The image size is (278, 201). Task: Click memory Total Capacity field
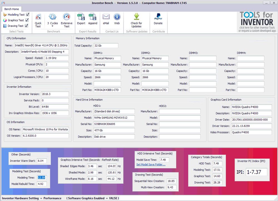pos(106,46)
